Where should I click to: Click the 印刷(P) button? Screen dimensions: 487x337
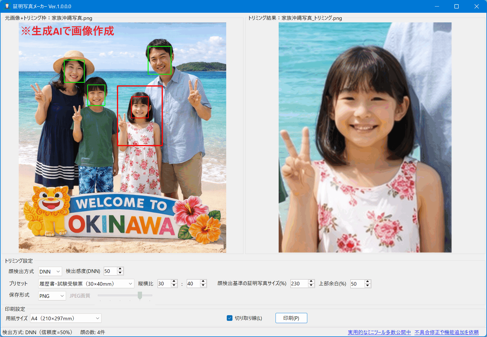pos(291,318)
